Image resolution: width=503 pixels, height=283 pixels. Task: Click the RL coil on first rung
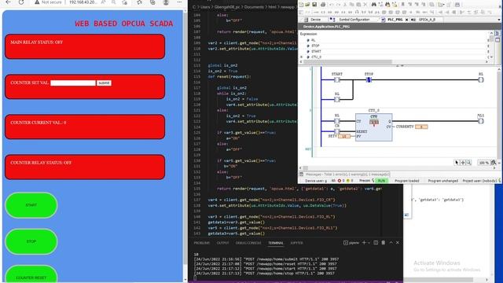tap(481, 79)
